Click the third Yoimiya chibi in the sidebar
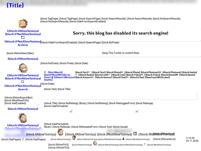 point(23,118)
